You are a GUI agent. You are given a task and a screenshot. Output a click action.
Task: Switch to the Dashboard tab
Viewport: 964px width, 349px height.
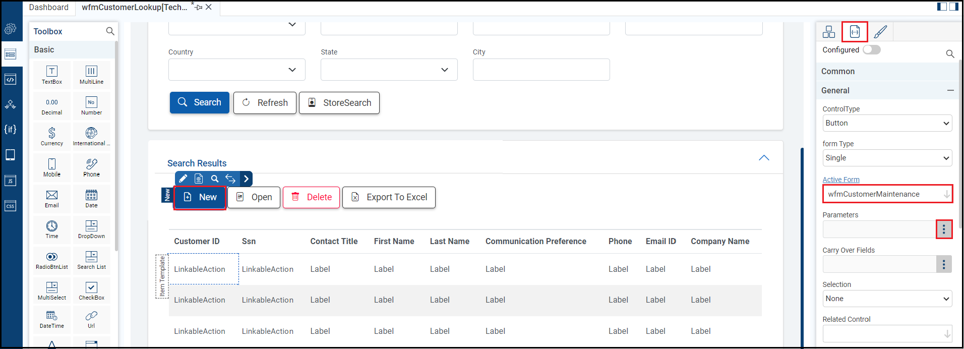coord(48,7)
